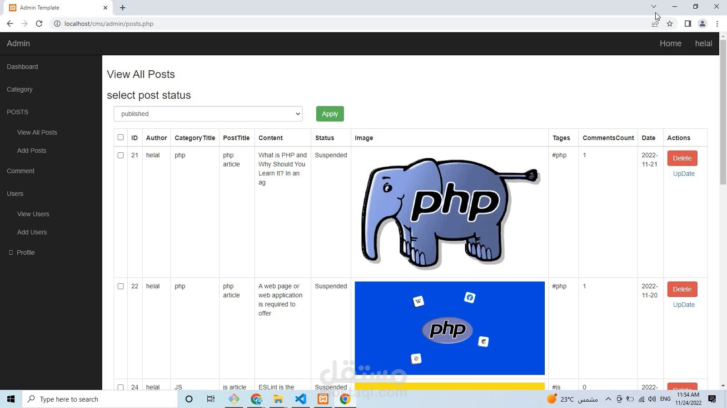Screen dimensions: 727x408
Task: Open the colorful diamond app on the taskbar
Action: (234, 399)
